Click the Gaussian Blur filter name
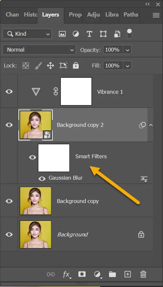Image resolution: width=163 pixels, height=287 pixels. pos(65,178)
